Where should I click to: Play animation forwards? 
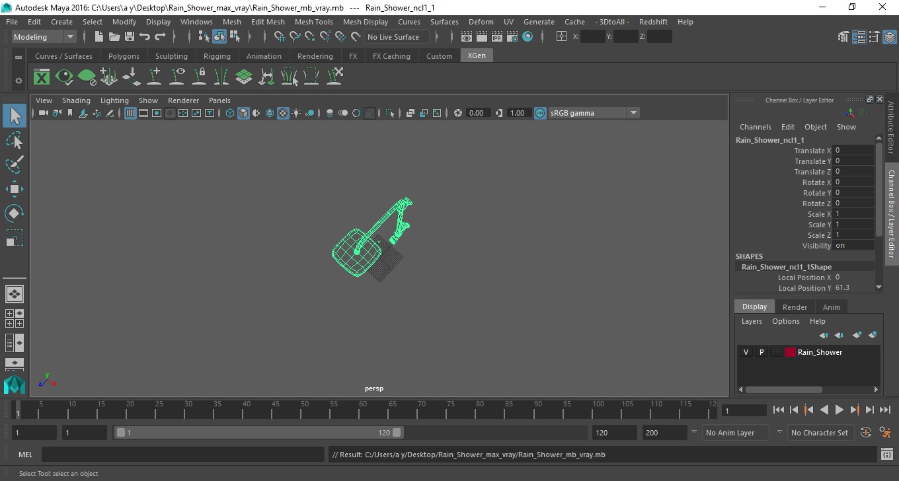(x=840, y=410)
